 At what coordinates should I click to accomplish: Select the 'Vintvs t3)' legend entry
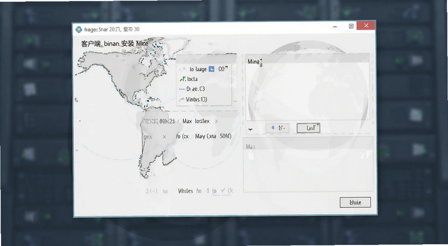pos(193,100)
